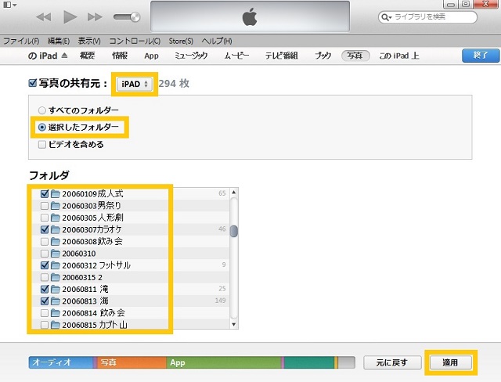Select the 20060305人形劇 folder name

click(92, 218)
